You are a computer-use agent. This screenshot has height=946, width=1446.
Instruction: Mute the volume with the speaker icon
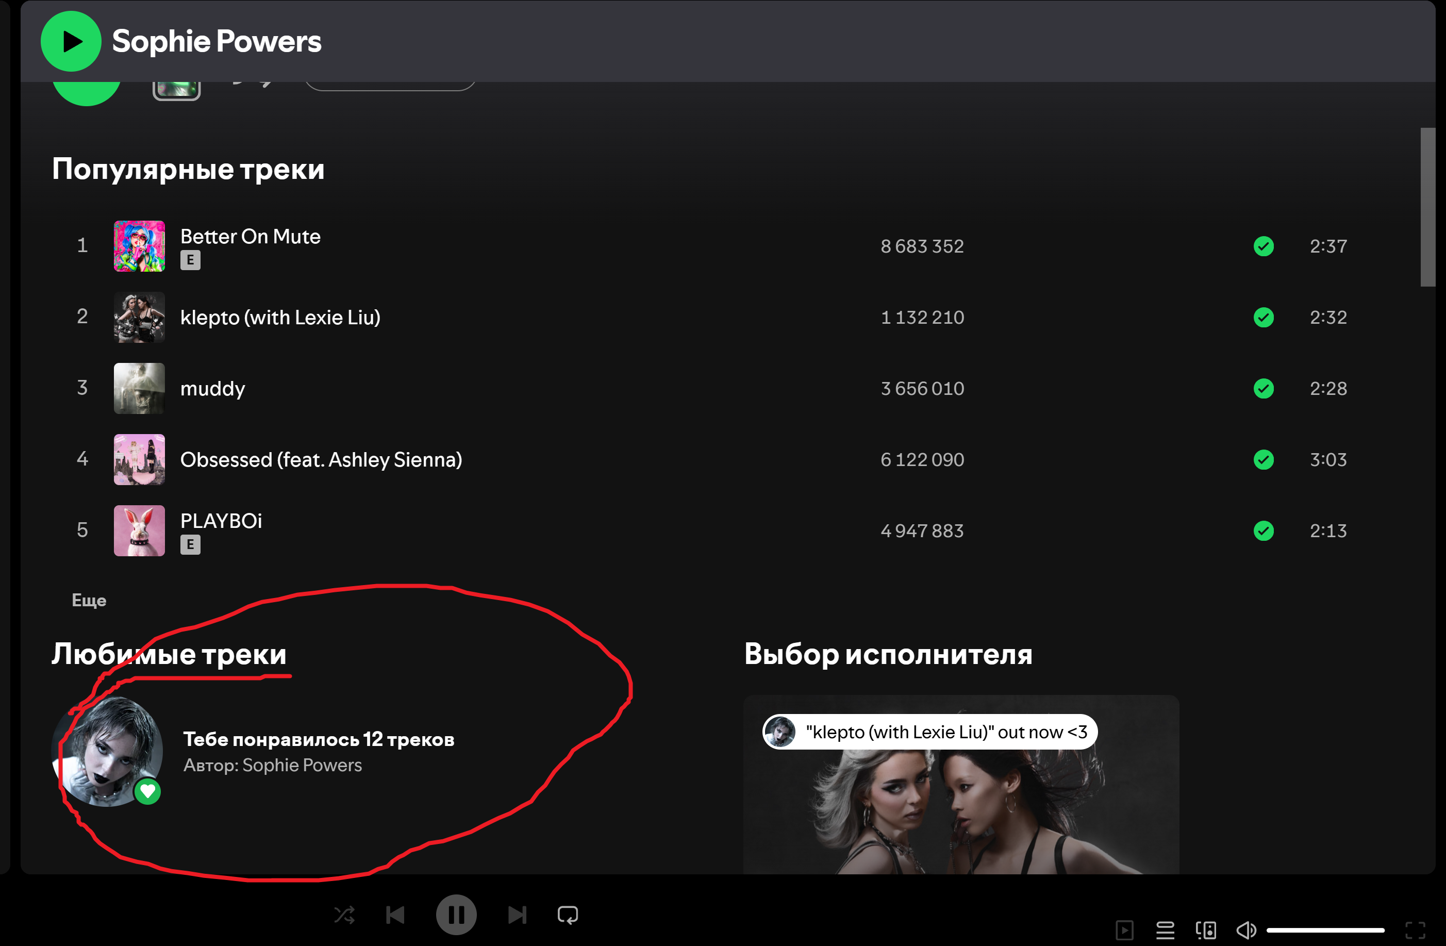(1246, 930)
